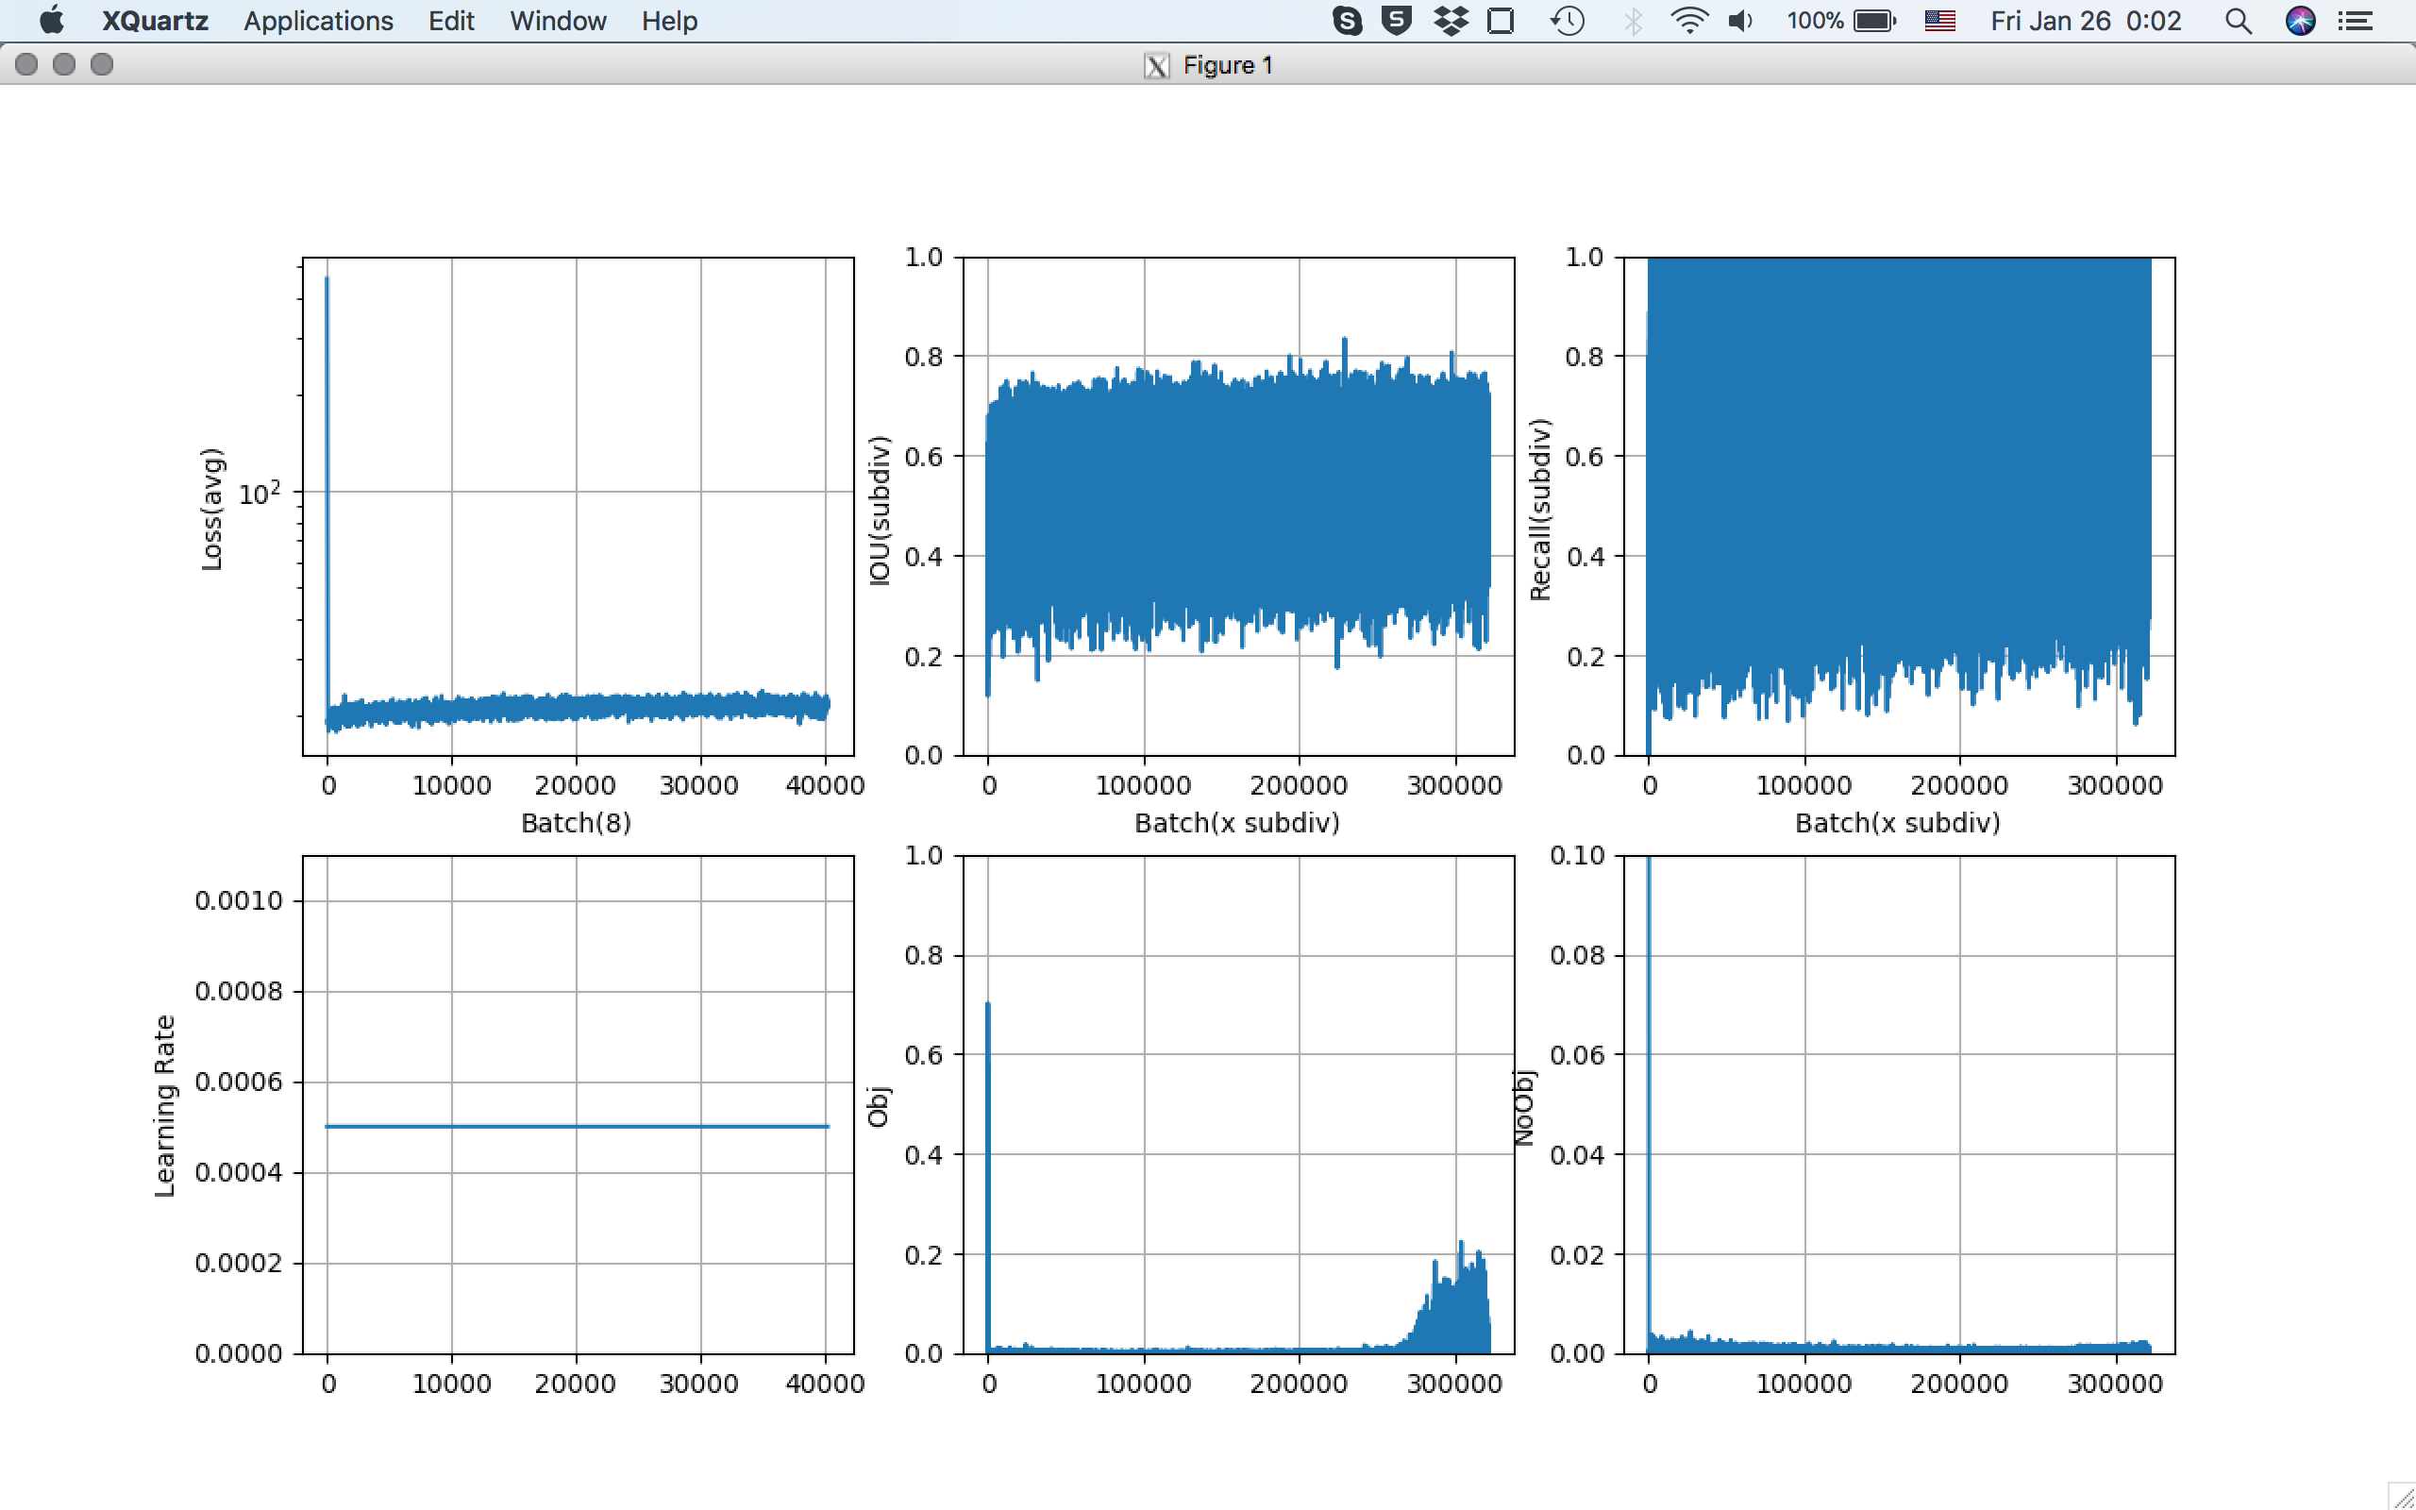This screenshot has height=1510, width=2416.
Task: Open the Apple menu
Action: pyautogui.click(x=52, y=20)
